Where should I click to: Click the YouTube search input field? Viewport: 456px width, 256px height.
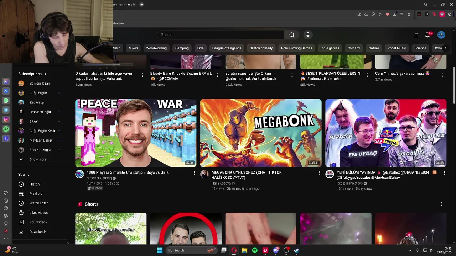221,34
